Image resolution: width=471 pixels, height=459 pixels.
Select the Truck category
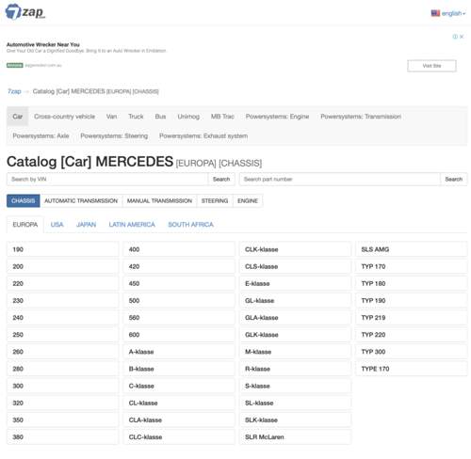click(136, 117)
